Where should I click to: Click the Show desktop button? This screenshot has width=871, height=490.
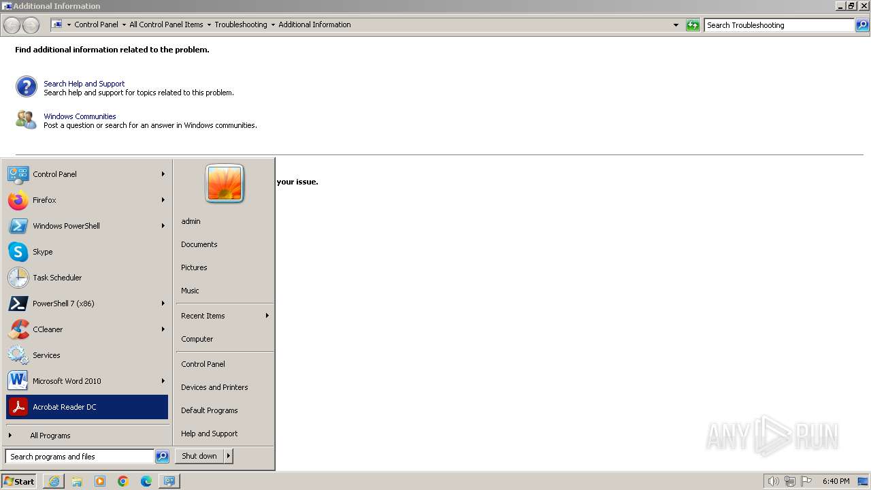(x=864, y=481)
